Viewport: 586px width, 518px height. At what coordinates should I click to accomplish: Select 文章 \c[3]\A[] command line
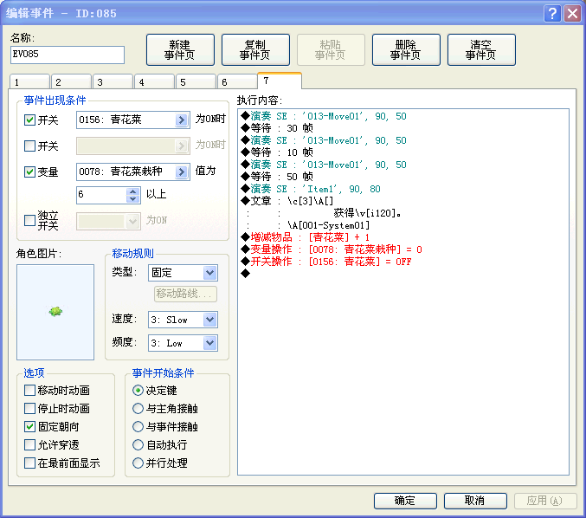287,201
